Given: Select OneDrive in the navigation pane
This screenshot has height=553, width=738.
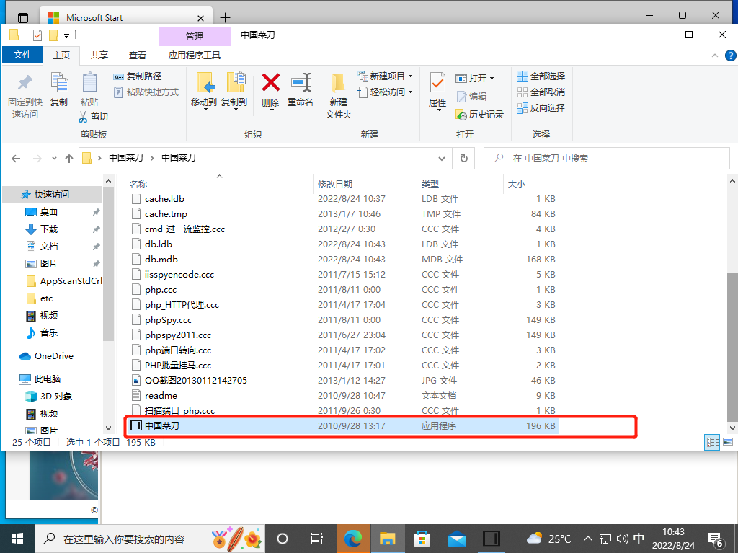Looking at the screenshot, I should point(47,356).
